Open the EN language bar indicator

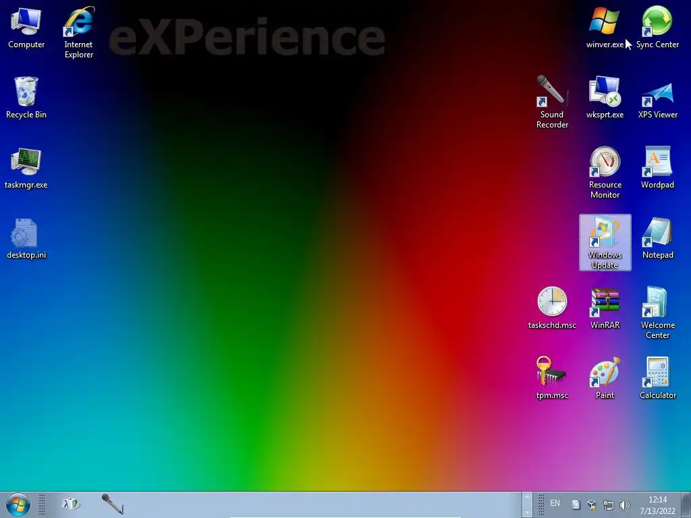click(555, 503)
